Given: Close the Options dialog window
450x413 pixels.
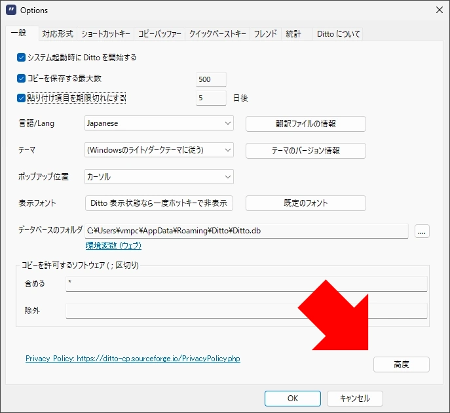Looking at the screenshot, I should [x=438, y=10].
